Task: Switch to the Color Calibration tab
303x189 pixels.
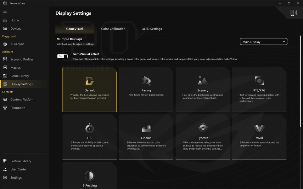Action: [113, 29]
